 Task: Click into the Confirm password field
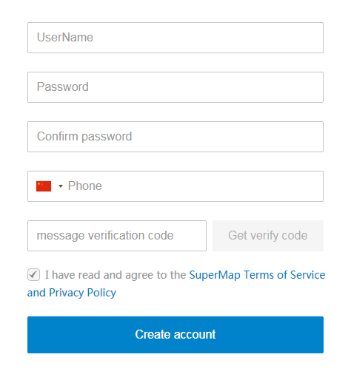click(175, 137)
